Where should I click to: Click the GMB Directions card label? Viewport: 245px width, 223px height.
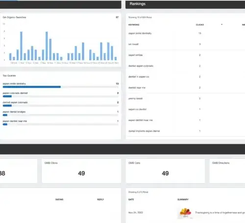pyautogui.click(x=220, y=163)
